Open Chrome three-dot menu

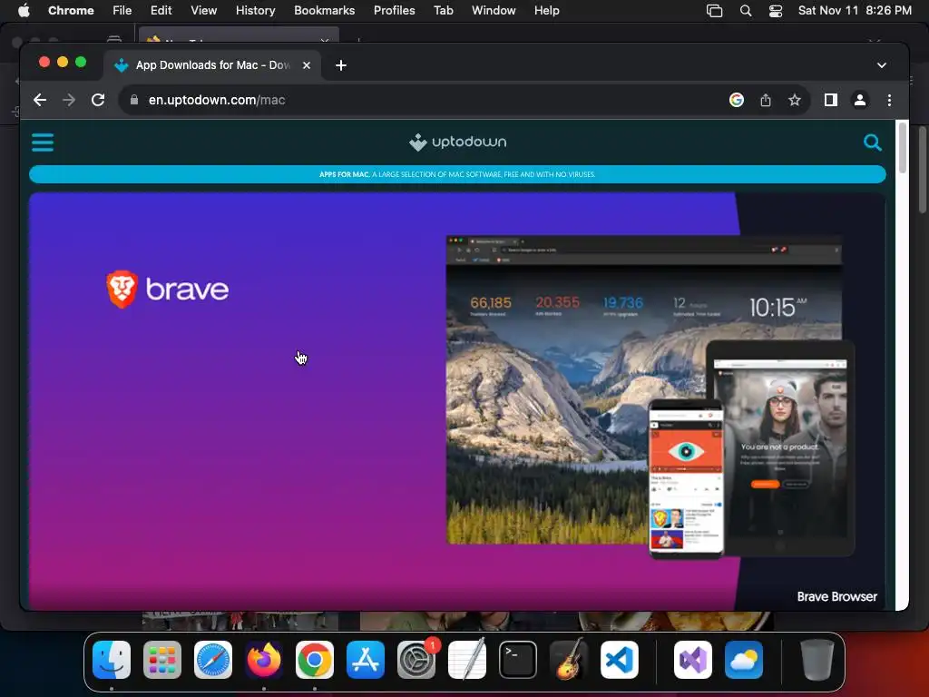click(x=889, y=100)
